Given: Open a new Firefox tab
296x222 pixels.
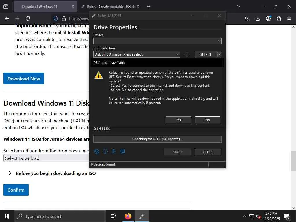Looking at the screenshot, I should [x=149, y=7].
